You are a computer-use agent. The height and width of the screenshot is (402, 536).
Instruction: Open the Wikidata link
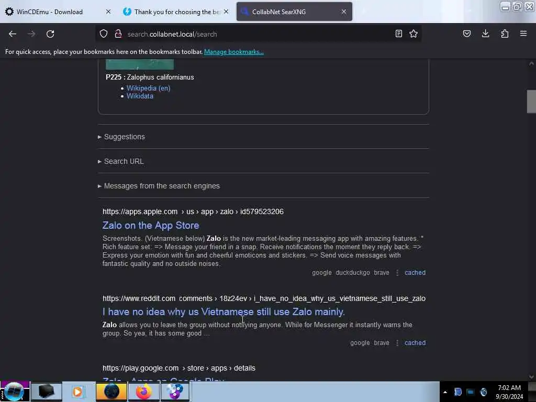[140, 96]
